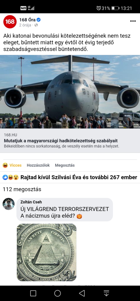Open Zoltán Cseh's profile picture
140x301 pixels.
(x=9, y=204)
